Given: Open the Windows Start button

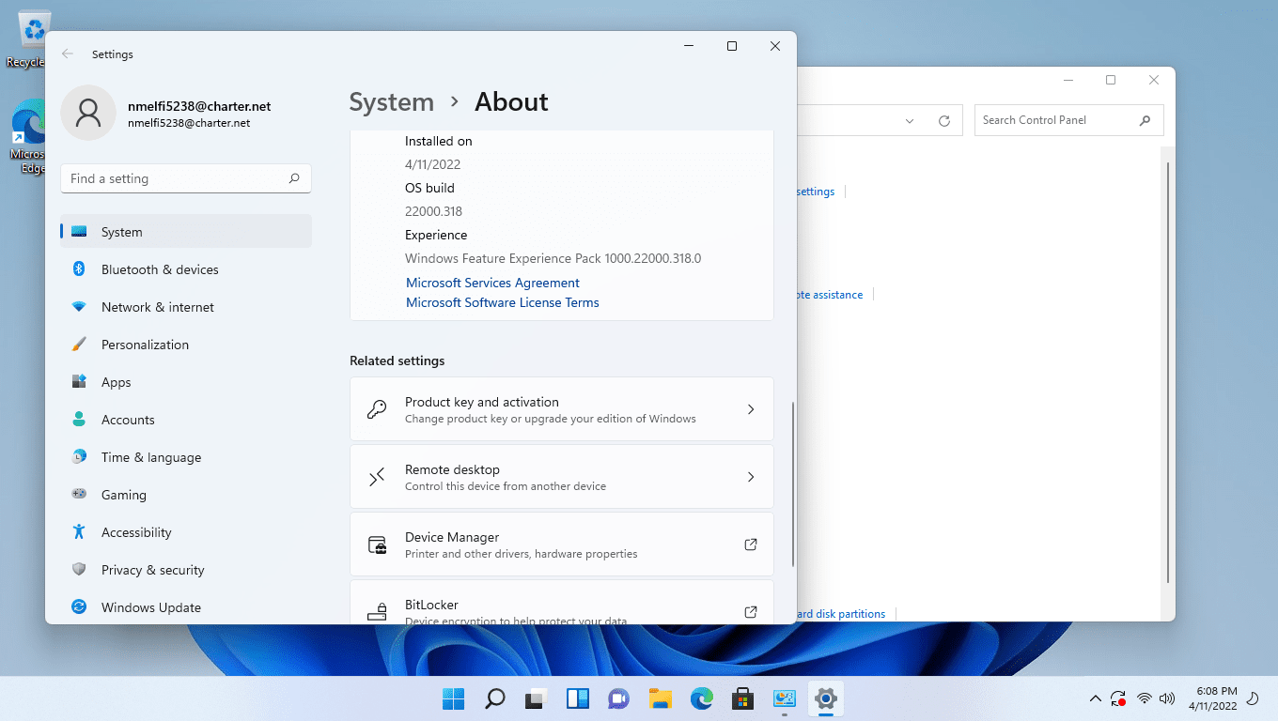Looking at the screenshot, I should coord(453,698).
